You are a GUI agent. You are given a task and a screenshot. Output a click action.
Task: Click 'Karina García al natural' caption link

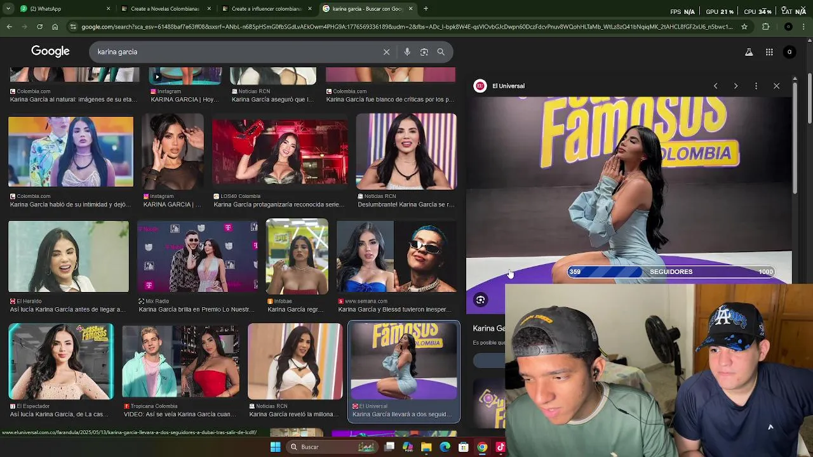tap(73, 100)
